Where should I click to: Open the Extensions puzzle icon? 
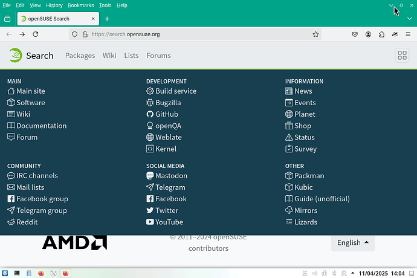click(x=381, y=34)
